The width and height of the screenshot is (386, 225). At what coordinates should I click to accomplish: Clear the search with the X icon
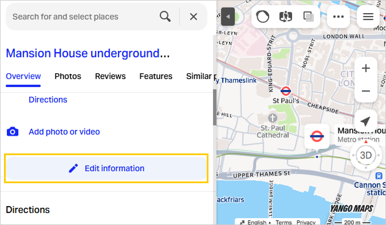pyautogui.click(x=194, y=17)
